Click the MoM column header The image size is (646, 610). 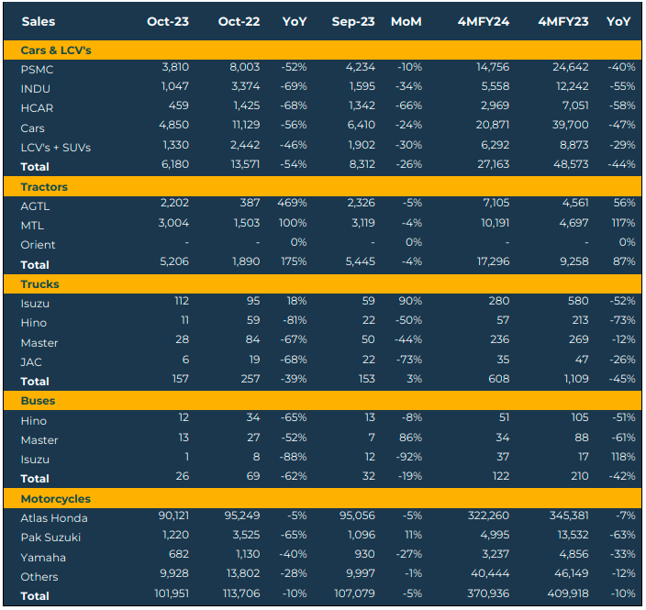click(x=407, y=21)
